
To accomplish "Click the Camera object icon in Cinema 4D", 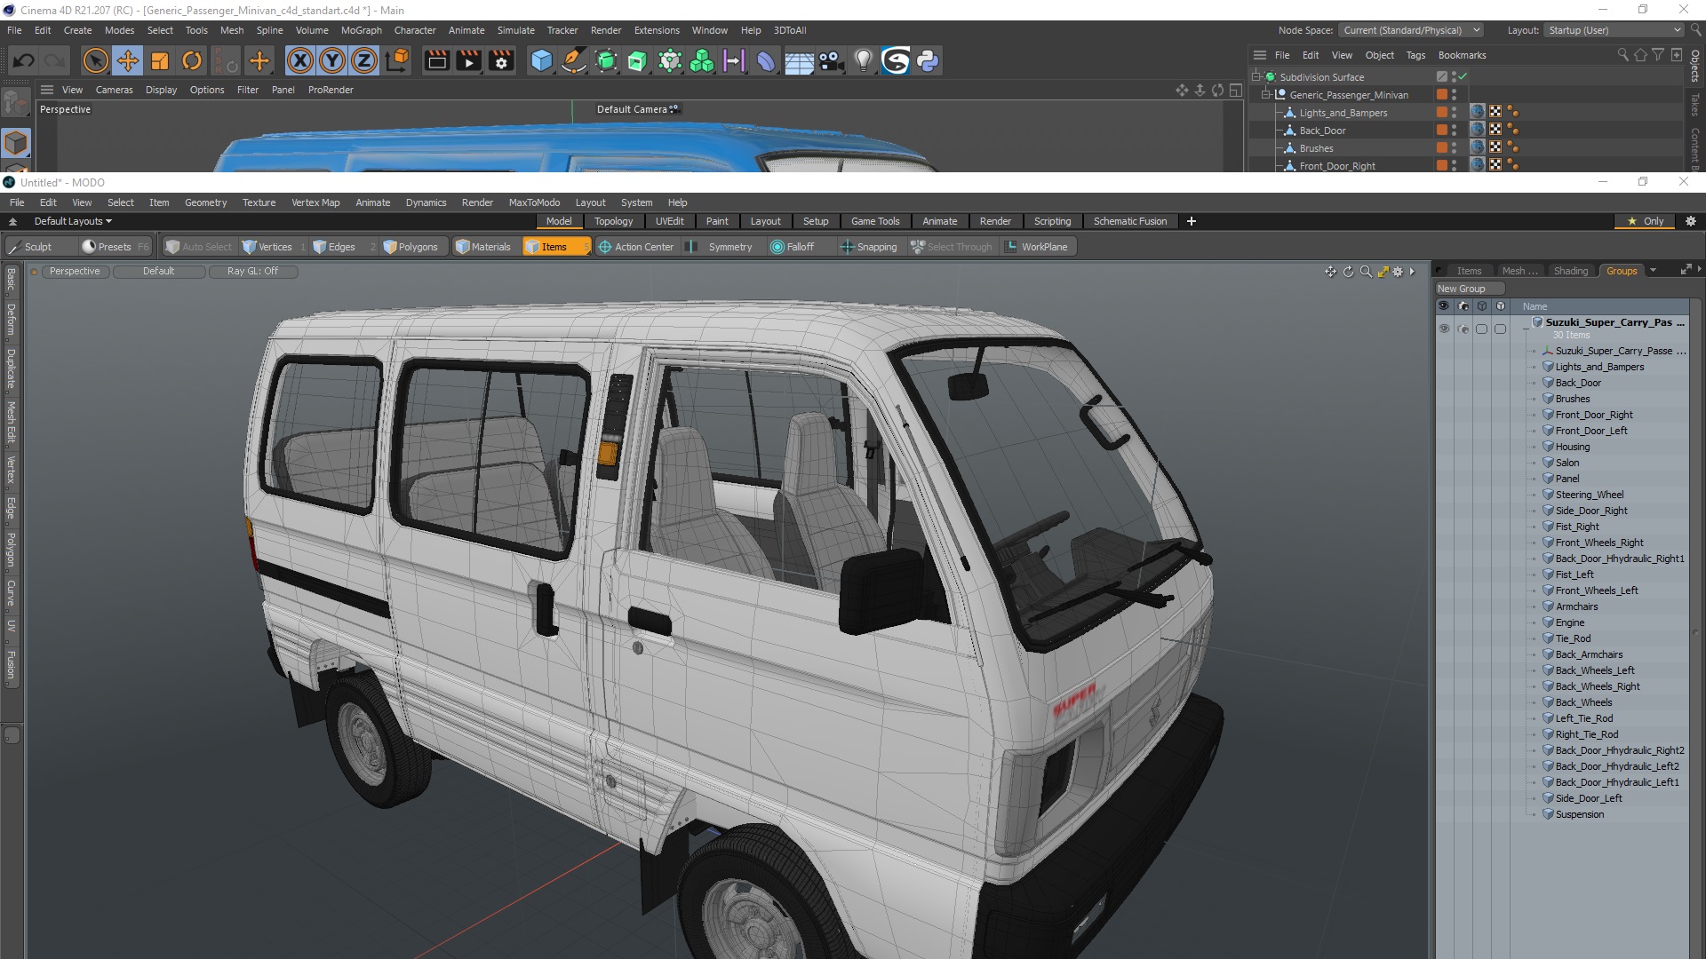I will pyautogui.click(x=831, y=60).
